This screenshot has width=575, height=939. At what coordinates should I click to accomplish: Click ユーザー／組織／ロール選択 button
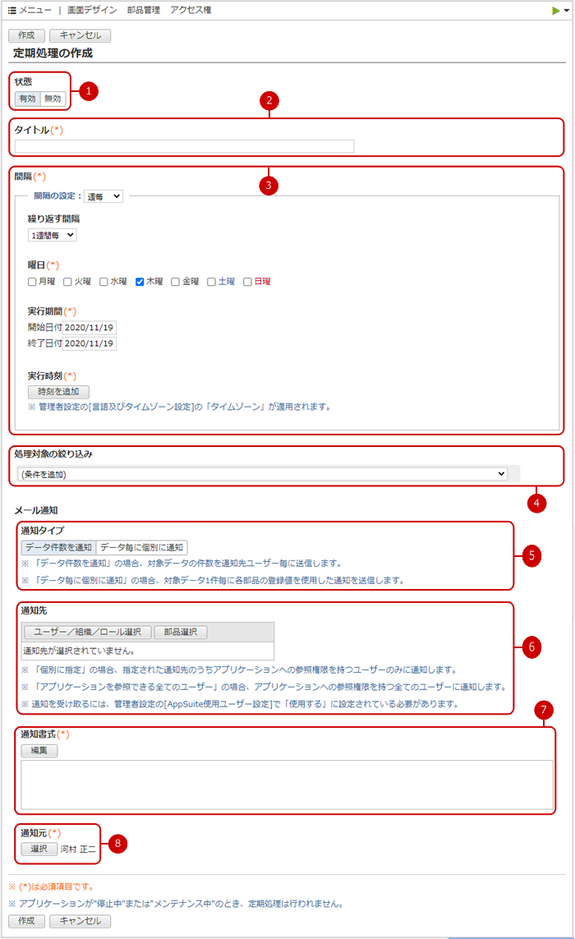[x=87, y=633]
